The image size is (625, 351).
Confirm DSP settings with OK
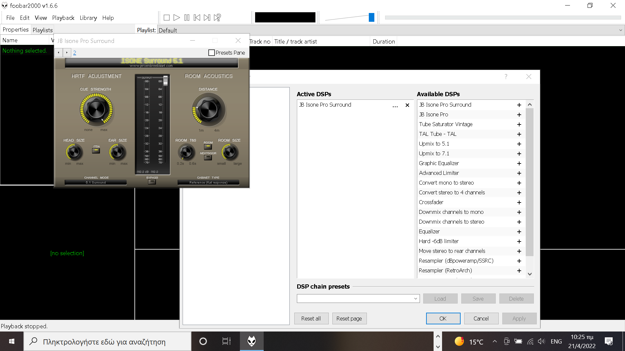(443, 318)
